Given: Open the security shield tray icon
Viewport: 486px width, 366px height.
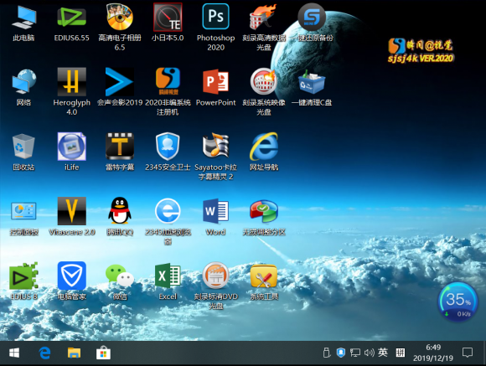Looking at the screenshot, I should [x=341, y=353].
